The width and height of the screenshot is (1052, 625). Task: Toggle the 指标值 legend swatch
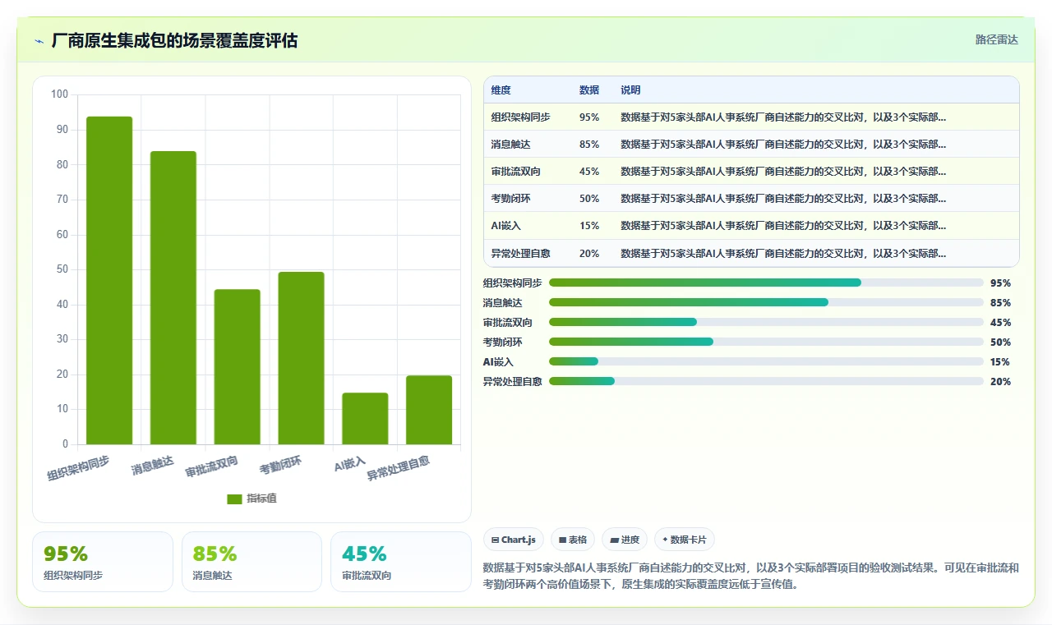point(234,499)
